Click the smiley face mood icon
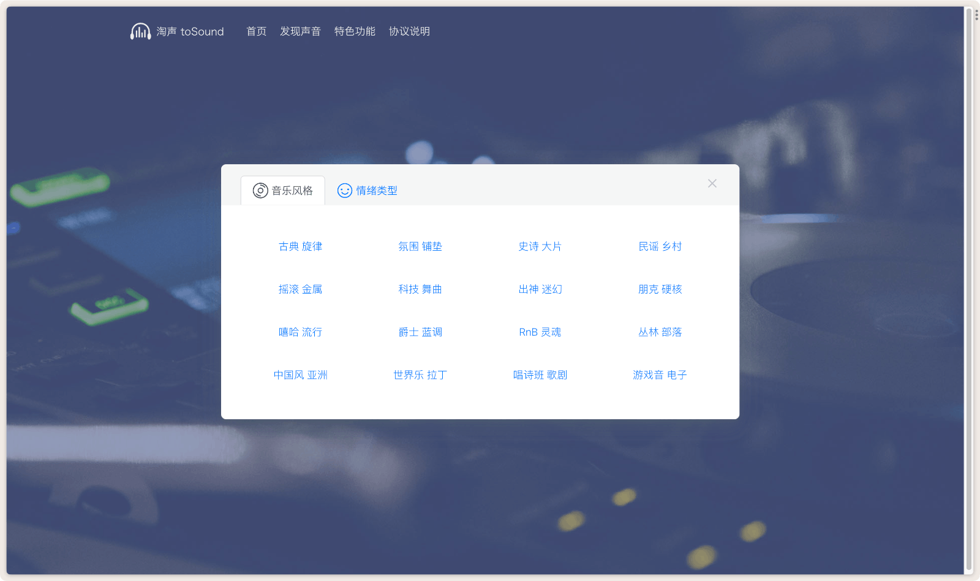The width and height of the screenshot is (980, 581). click(x=345, y=191)
